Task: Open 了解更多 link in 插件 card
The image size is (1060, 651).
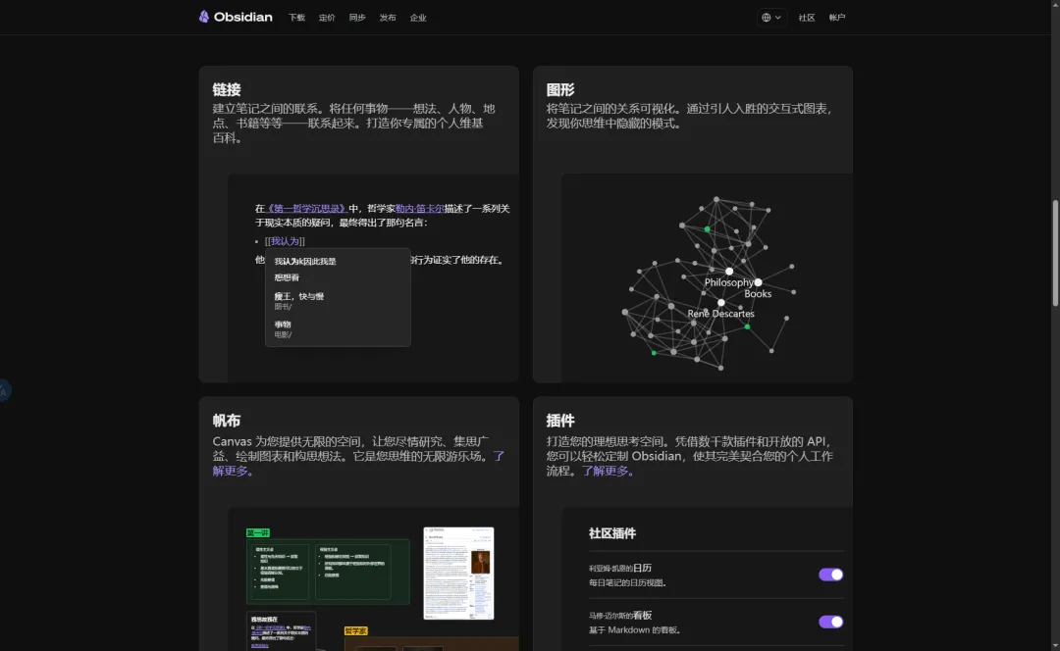Action: point(609,471)
